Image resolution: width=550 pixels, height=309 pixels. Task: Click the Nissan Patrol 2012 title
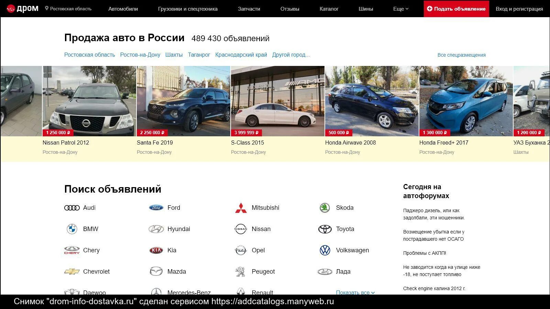[66, 142]
